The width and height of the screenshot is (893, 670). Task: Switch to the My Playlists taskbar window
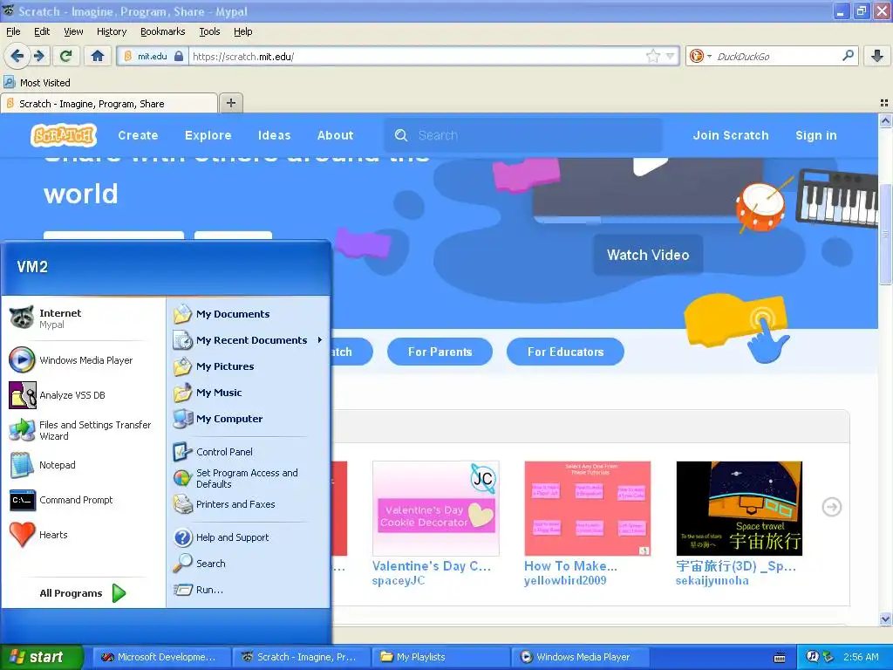click(x=440, y=657)
